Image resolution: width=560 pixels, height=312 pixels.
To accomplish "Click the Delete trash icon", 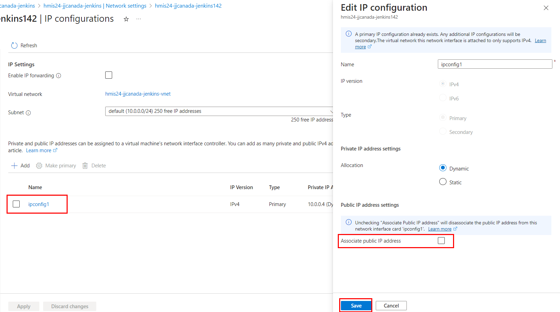I will [x=85, y=166].
